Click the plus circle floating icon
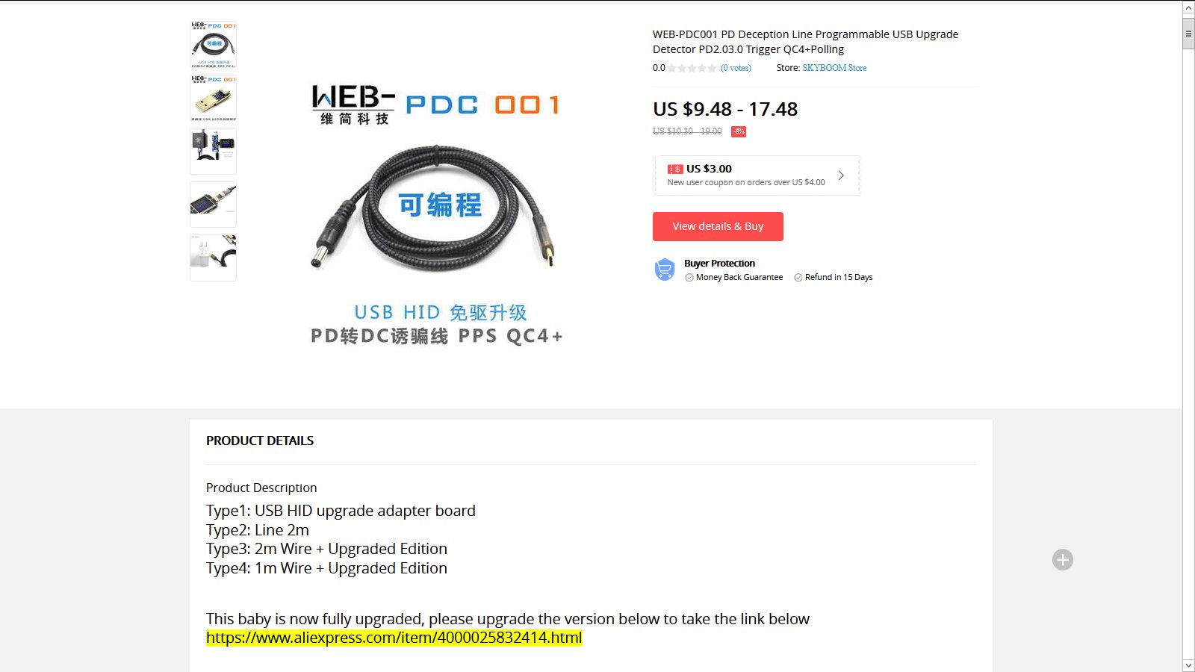1195x672 pixels. click(1063, 559)
